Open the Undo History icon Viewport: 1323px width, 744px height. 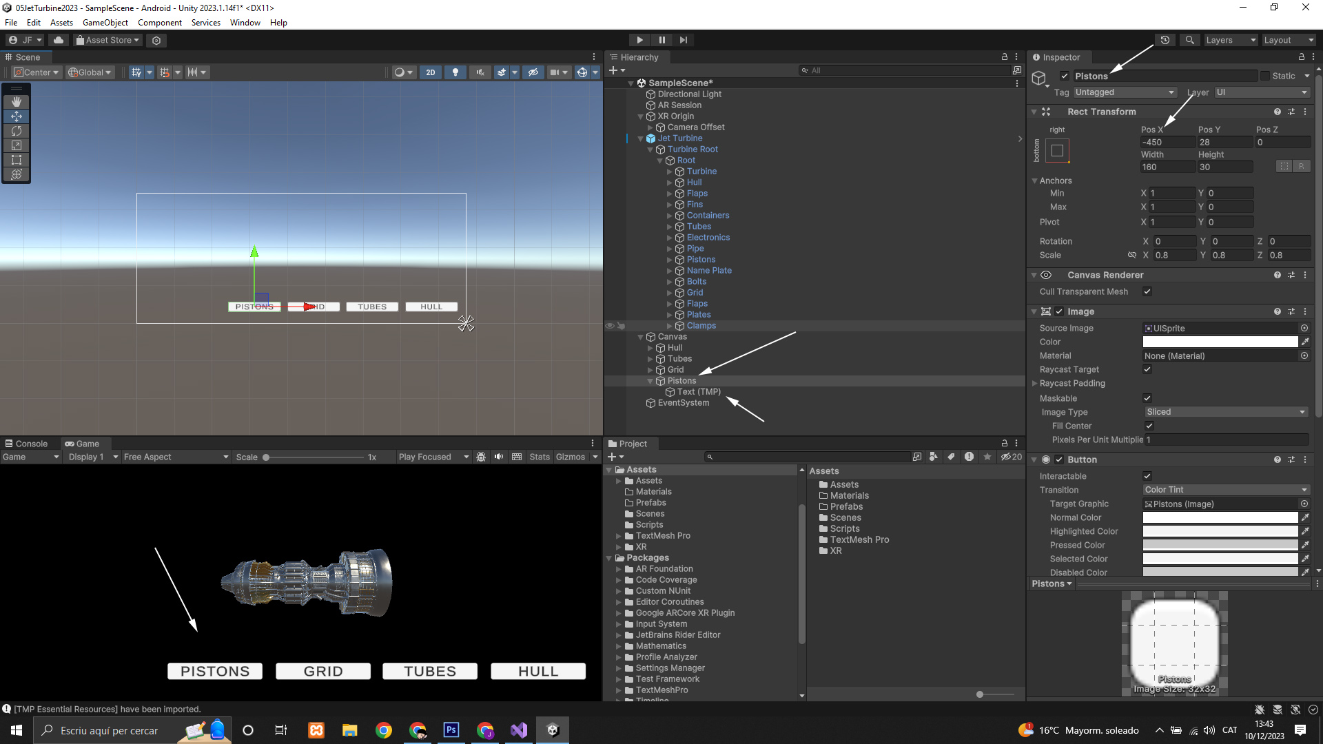coord(1165,40)
